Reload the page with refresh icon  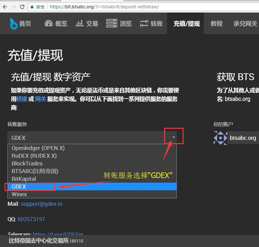tap(22, 7)
